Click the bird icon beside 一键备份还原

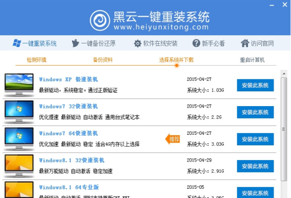pos(76,43)
